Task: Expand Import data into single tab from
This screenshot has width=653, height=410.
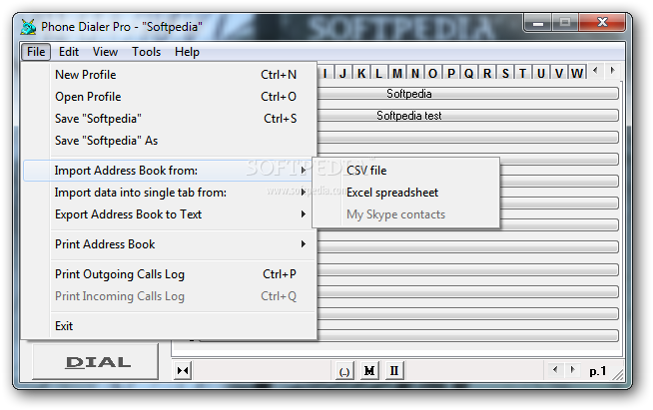Action: click(168, 193)
